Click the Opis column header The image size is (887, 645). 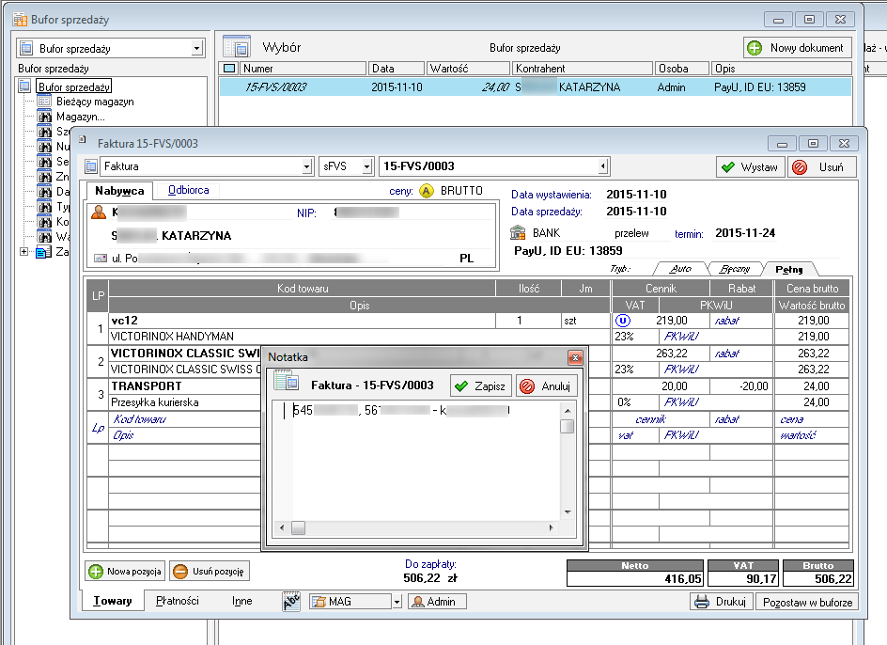[x=781, y=69]
